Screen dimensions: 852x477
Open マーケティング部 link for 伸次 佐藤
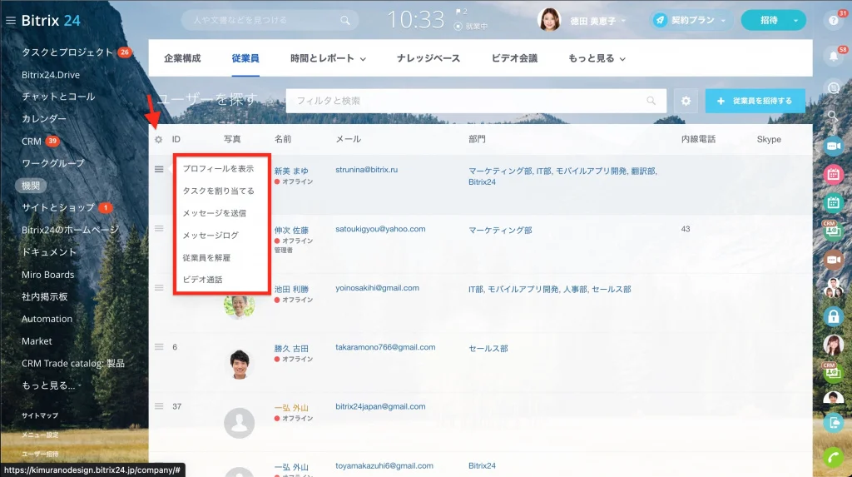click(500, 230)
